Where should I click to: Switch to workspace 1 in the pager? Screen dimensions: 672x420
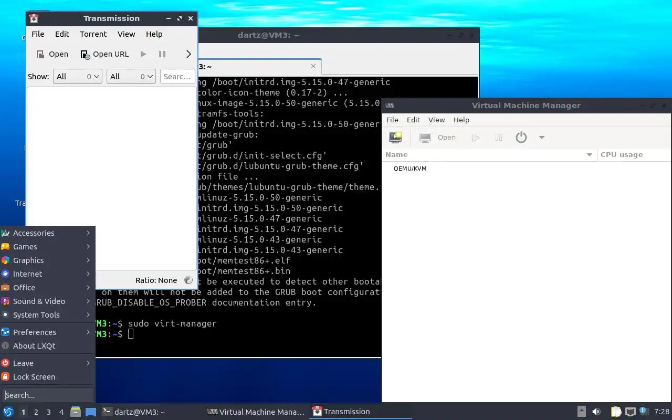click(23, 412)
